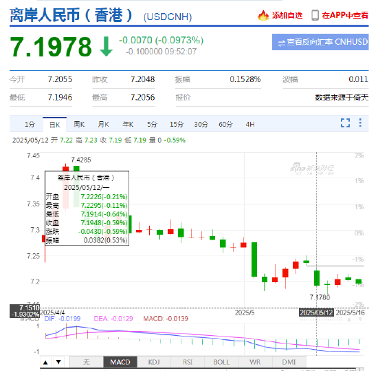Switch to the 周K chart tab
This screenshot has height=371, width=378.
point(79,125)
